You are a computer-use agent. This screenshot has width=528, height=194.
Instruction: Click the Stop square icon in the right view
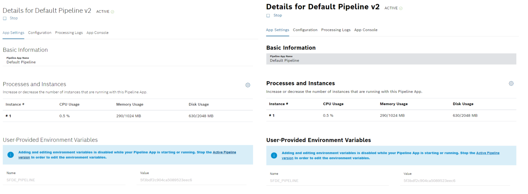coord(268,15)
